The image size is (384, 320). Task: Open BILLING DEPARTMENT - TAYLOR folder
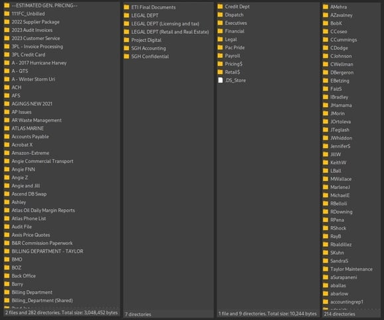(48, 251)
